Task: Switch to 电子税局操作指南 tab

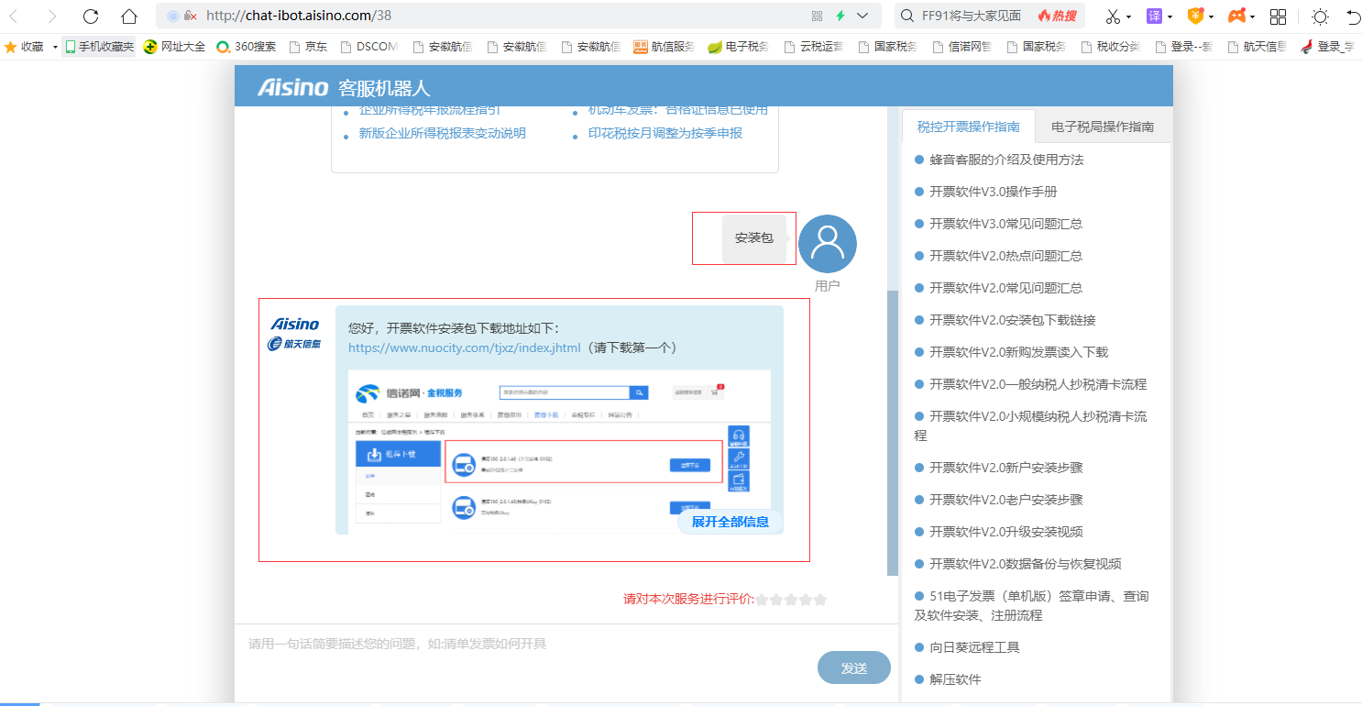Action: (1103, 127)
